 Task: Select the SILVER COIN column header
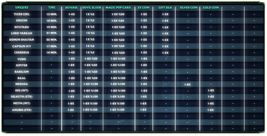189,8
